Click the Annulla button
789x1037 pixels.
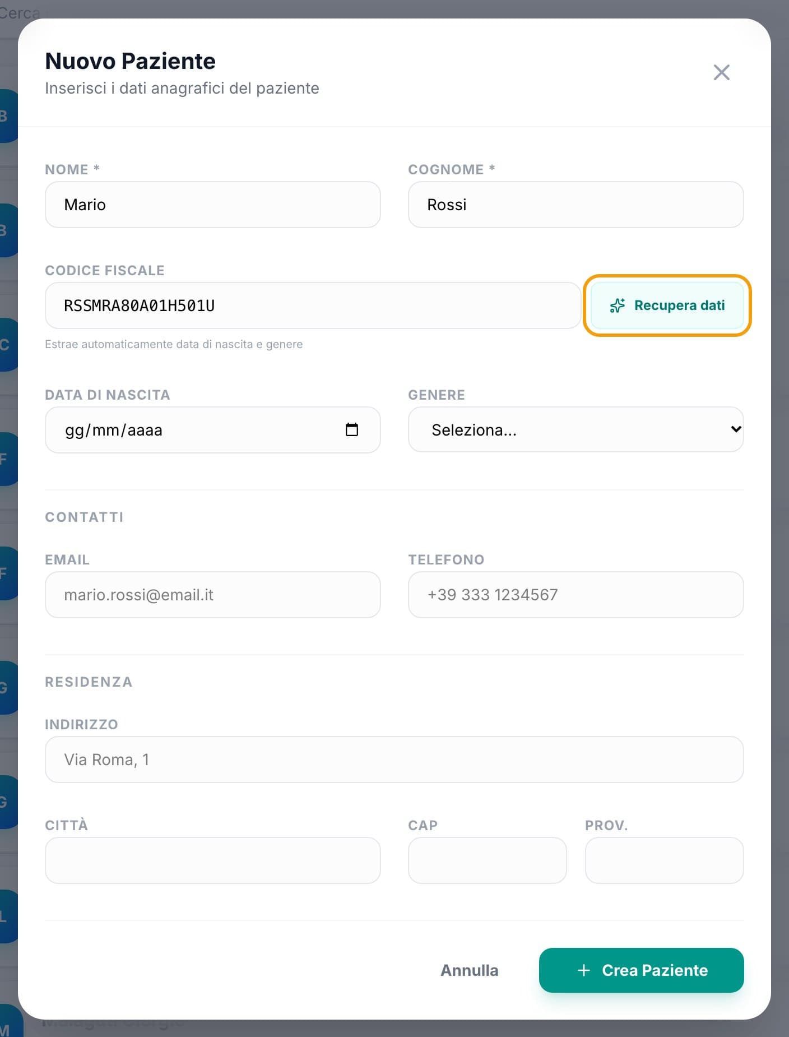469,970
